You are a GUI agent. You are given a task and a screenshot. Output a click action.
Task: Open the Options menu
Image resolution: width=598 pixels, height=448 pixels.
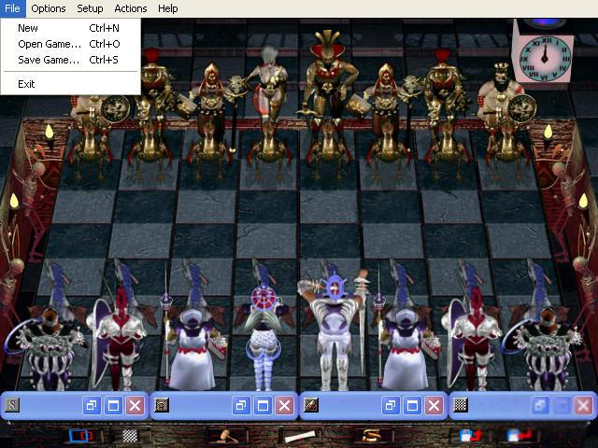click(x=49, y=8)
